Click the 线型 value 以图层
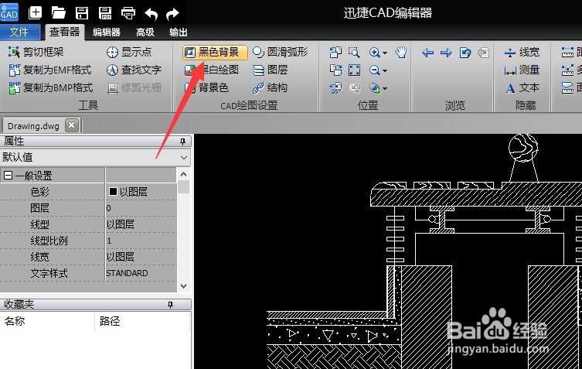 (x=141, y=224)
